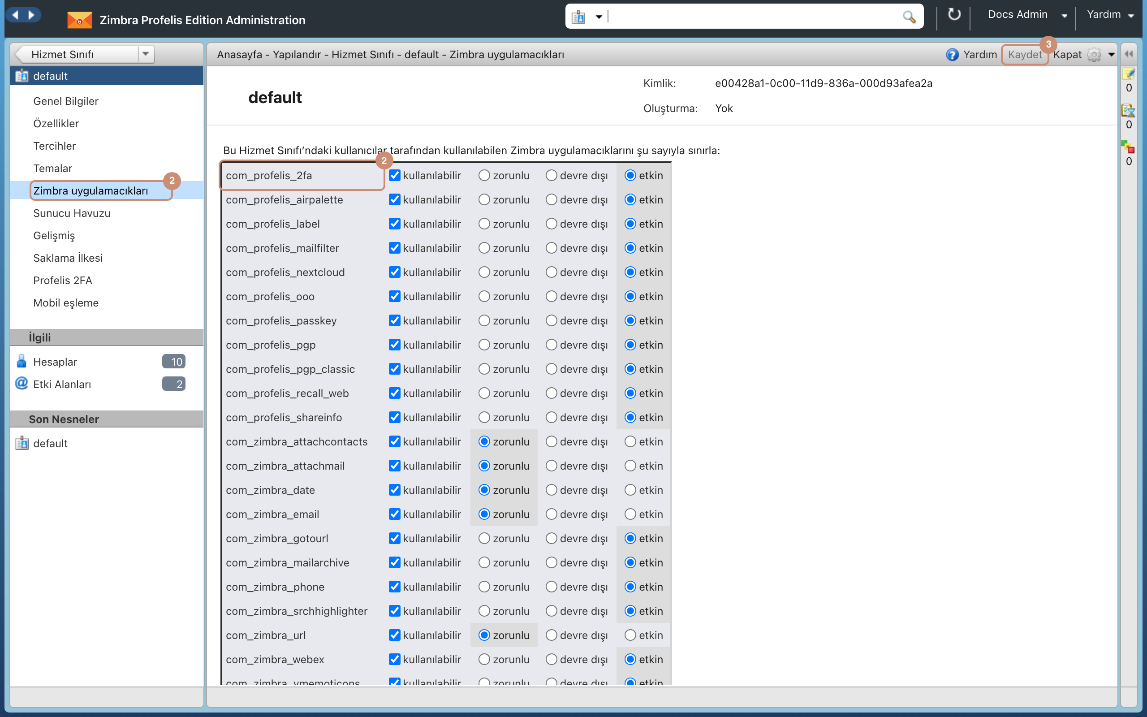Collapse the right panel with double arrows
This screenshot has width=1147, height=717.
pos(1129,54)
